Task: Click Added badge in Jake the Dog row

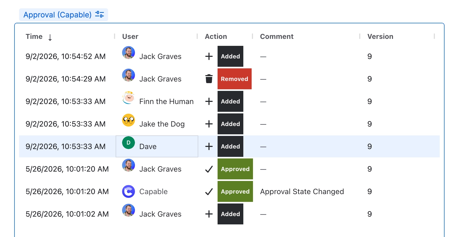Action: [230, 124]
